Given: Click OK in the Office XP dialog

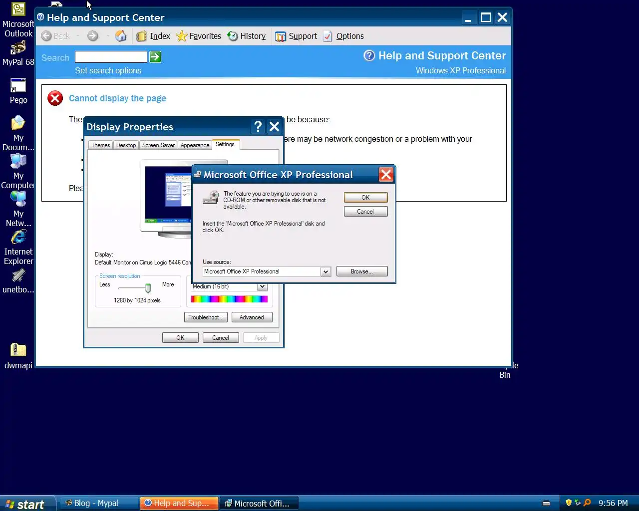Looking at the screenshot, I should (365, 198).
